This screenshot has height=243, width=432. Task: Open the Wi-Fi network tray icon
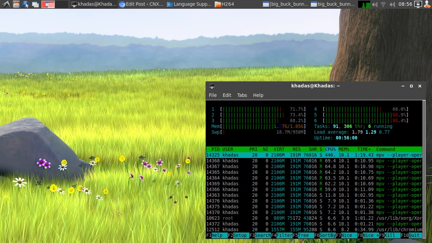click(383, 4)
